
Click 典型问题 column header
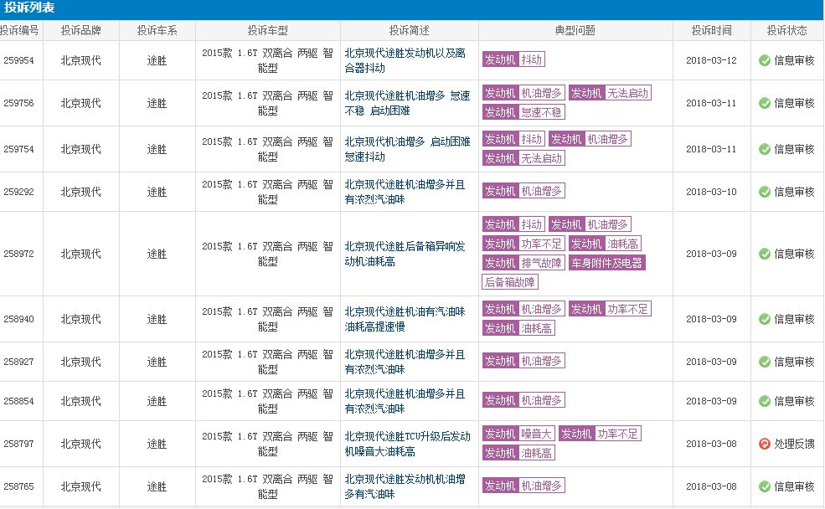tap(575, 30)
